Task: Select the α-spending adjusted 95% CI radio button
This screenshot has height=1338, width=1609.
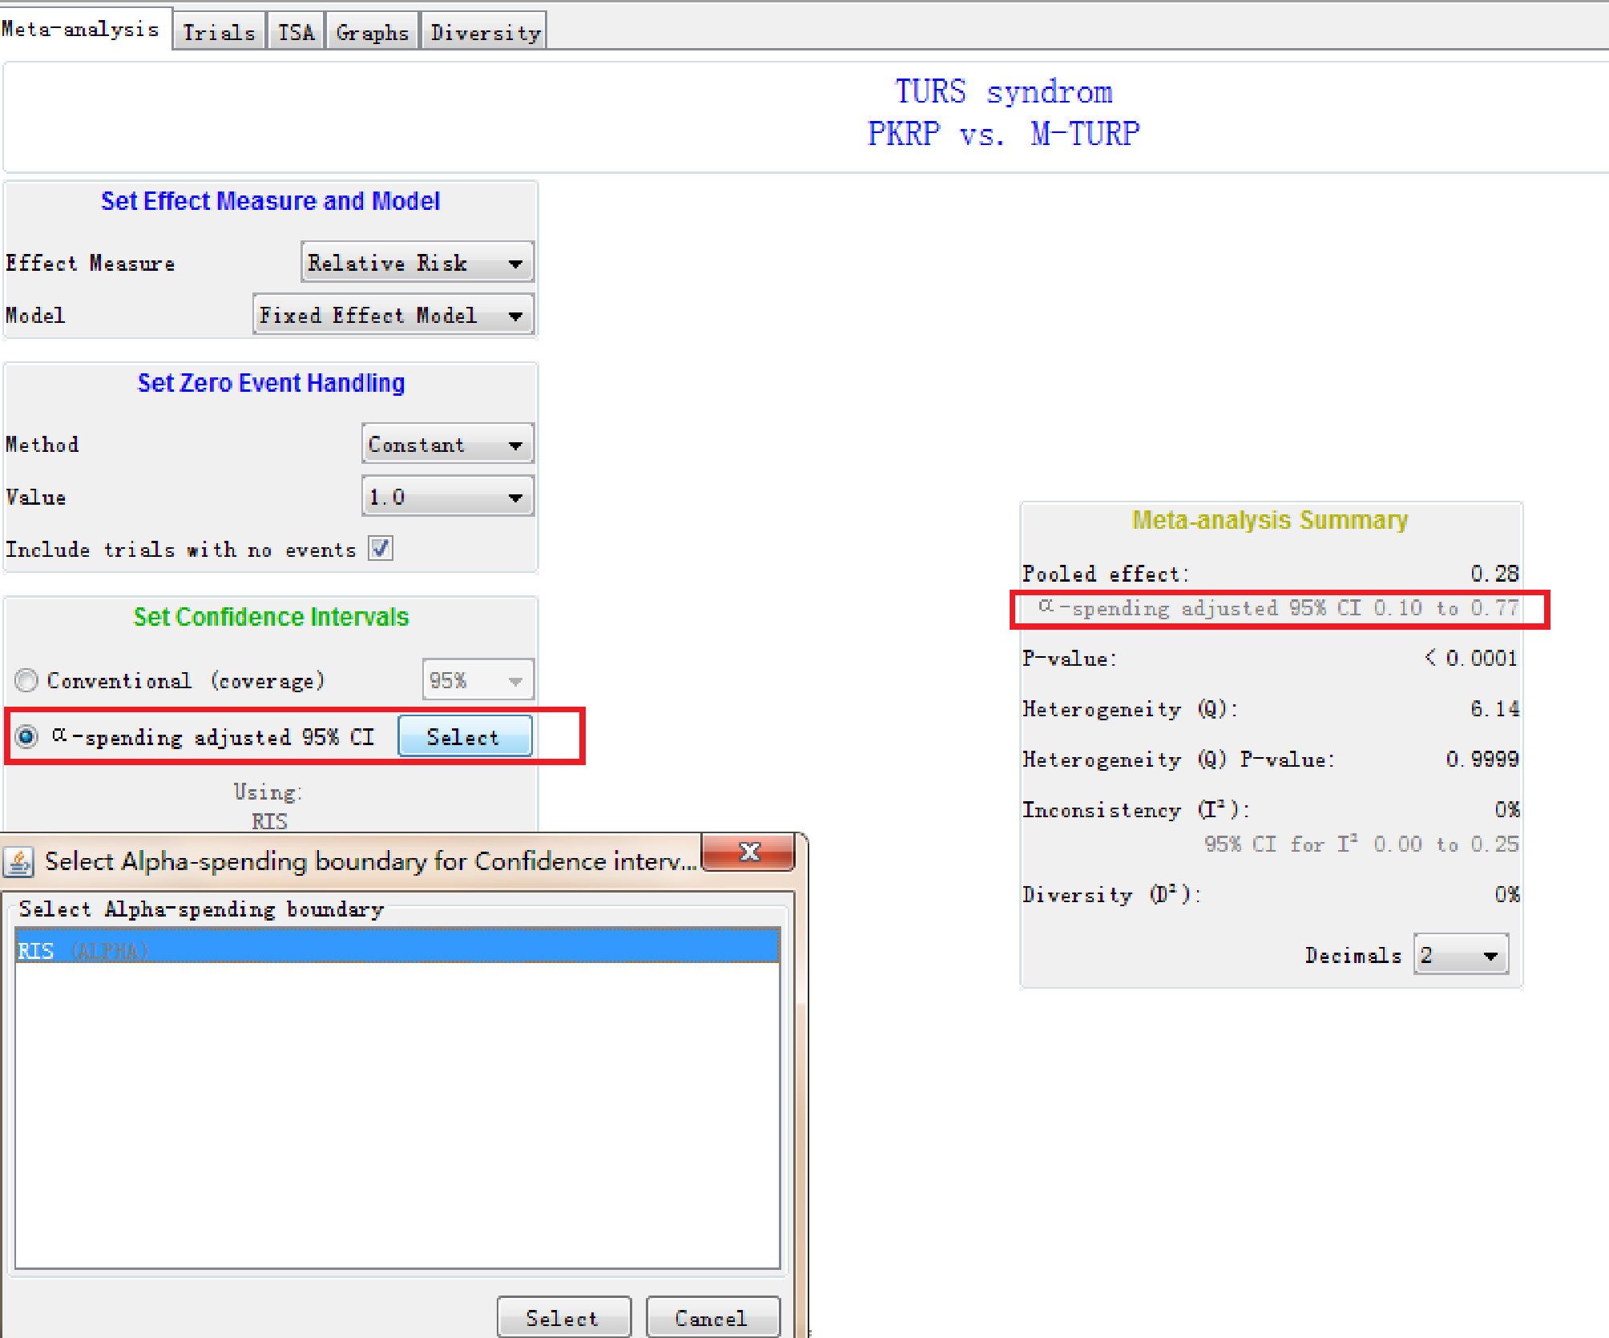Action: (x=26, y=736)
